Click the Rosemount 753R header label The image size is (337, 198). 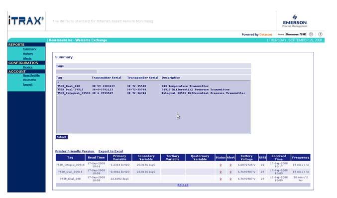click(x=296, y=34)
